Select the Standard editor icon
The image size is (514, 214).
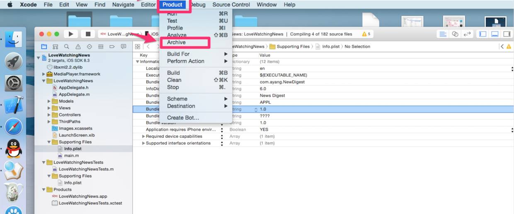click(443, 34)
